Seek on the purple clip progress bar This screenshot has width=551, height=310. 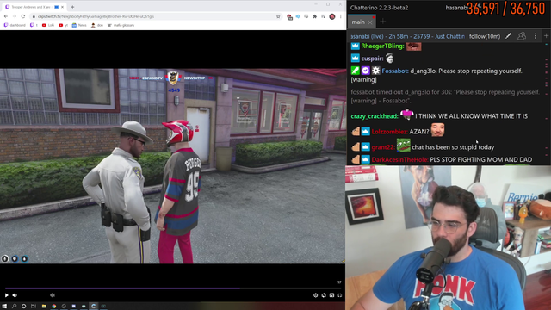pos(173,288)
